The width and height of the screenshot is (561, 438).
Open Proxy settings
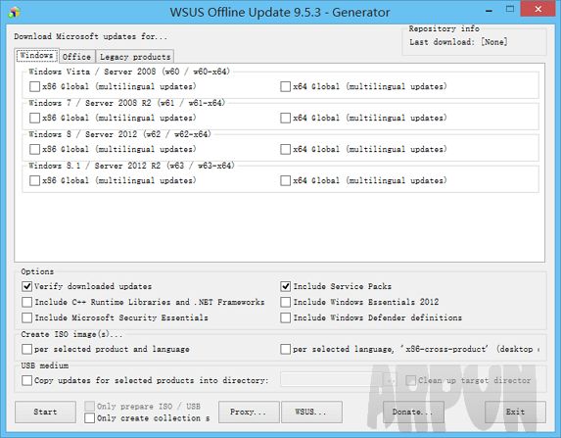pos(249,412)
